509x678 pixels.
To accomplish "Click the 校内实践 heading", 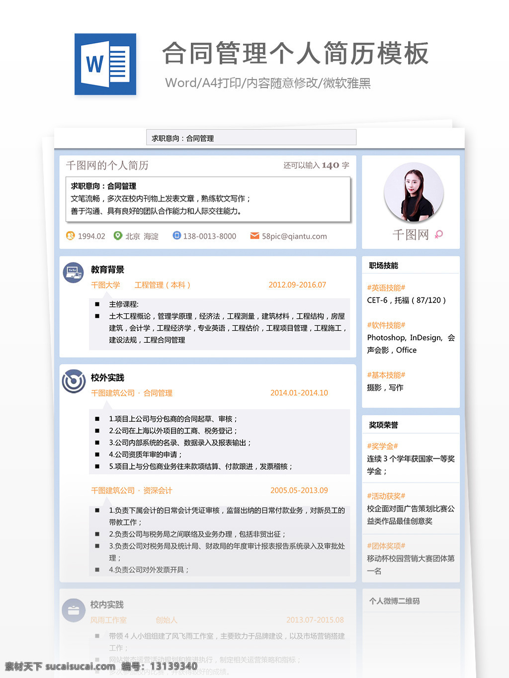I will [x=107, y=604].
